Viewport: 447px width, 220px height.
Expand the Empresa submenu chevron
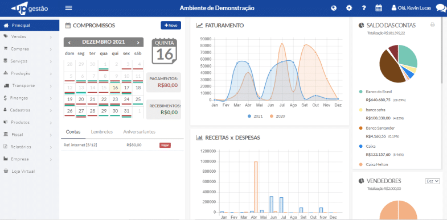coord(51,159)
